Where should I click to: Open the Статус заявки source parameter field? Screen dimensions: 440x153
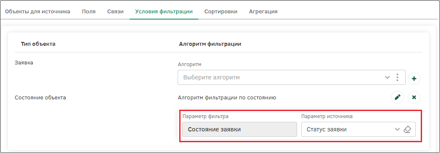pos(359,129)
